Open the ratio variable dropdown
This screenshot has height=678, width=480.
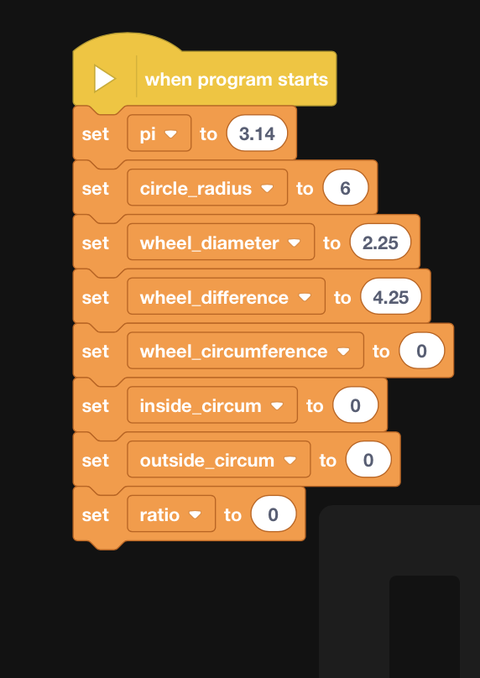[171, 514]
